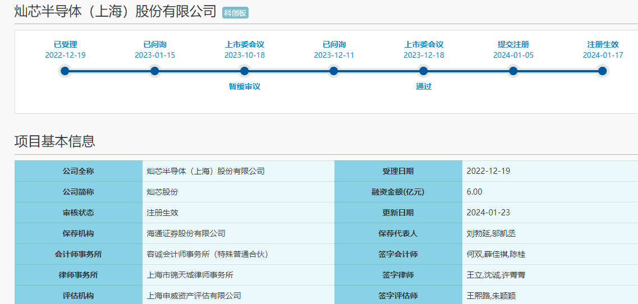The image size is (638, 304).
Task: Click the 会计师事务所 header cell
Action: click(x=79, y=254)
